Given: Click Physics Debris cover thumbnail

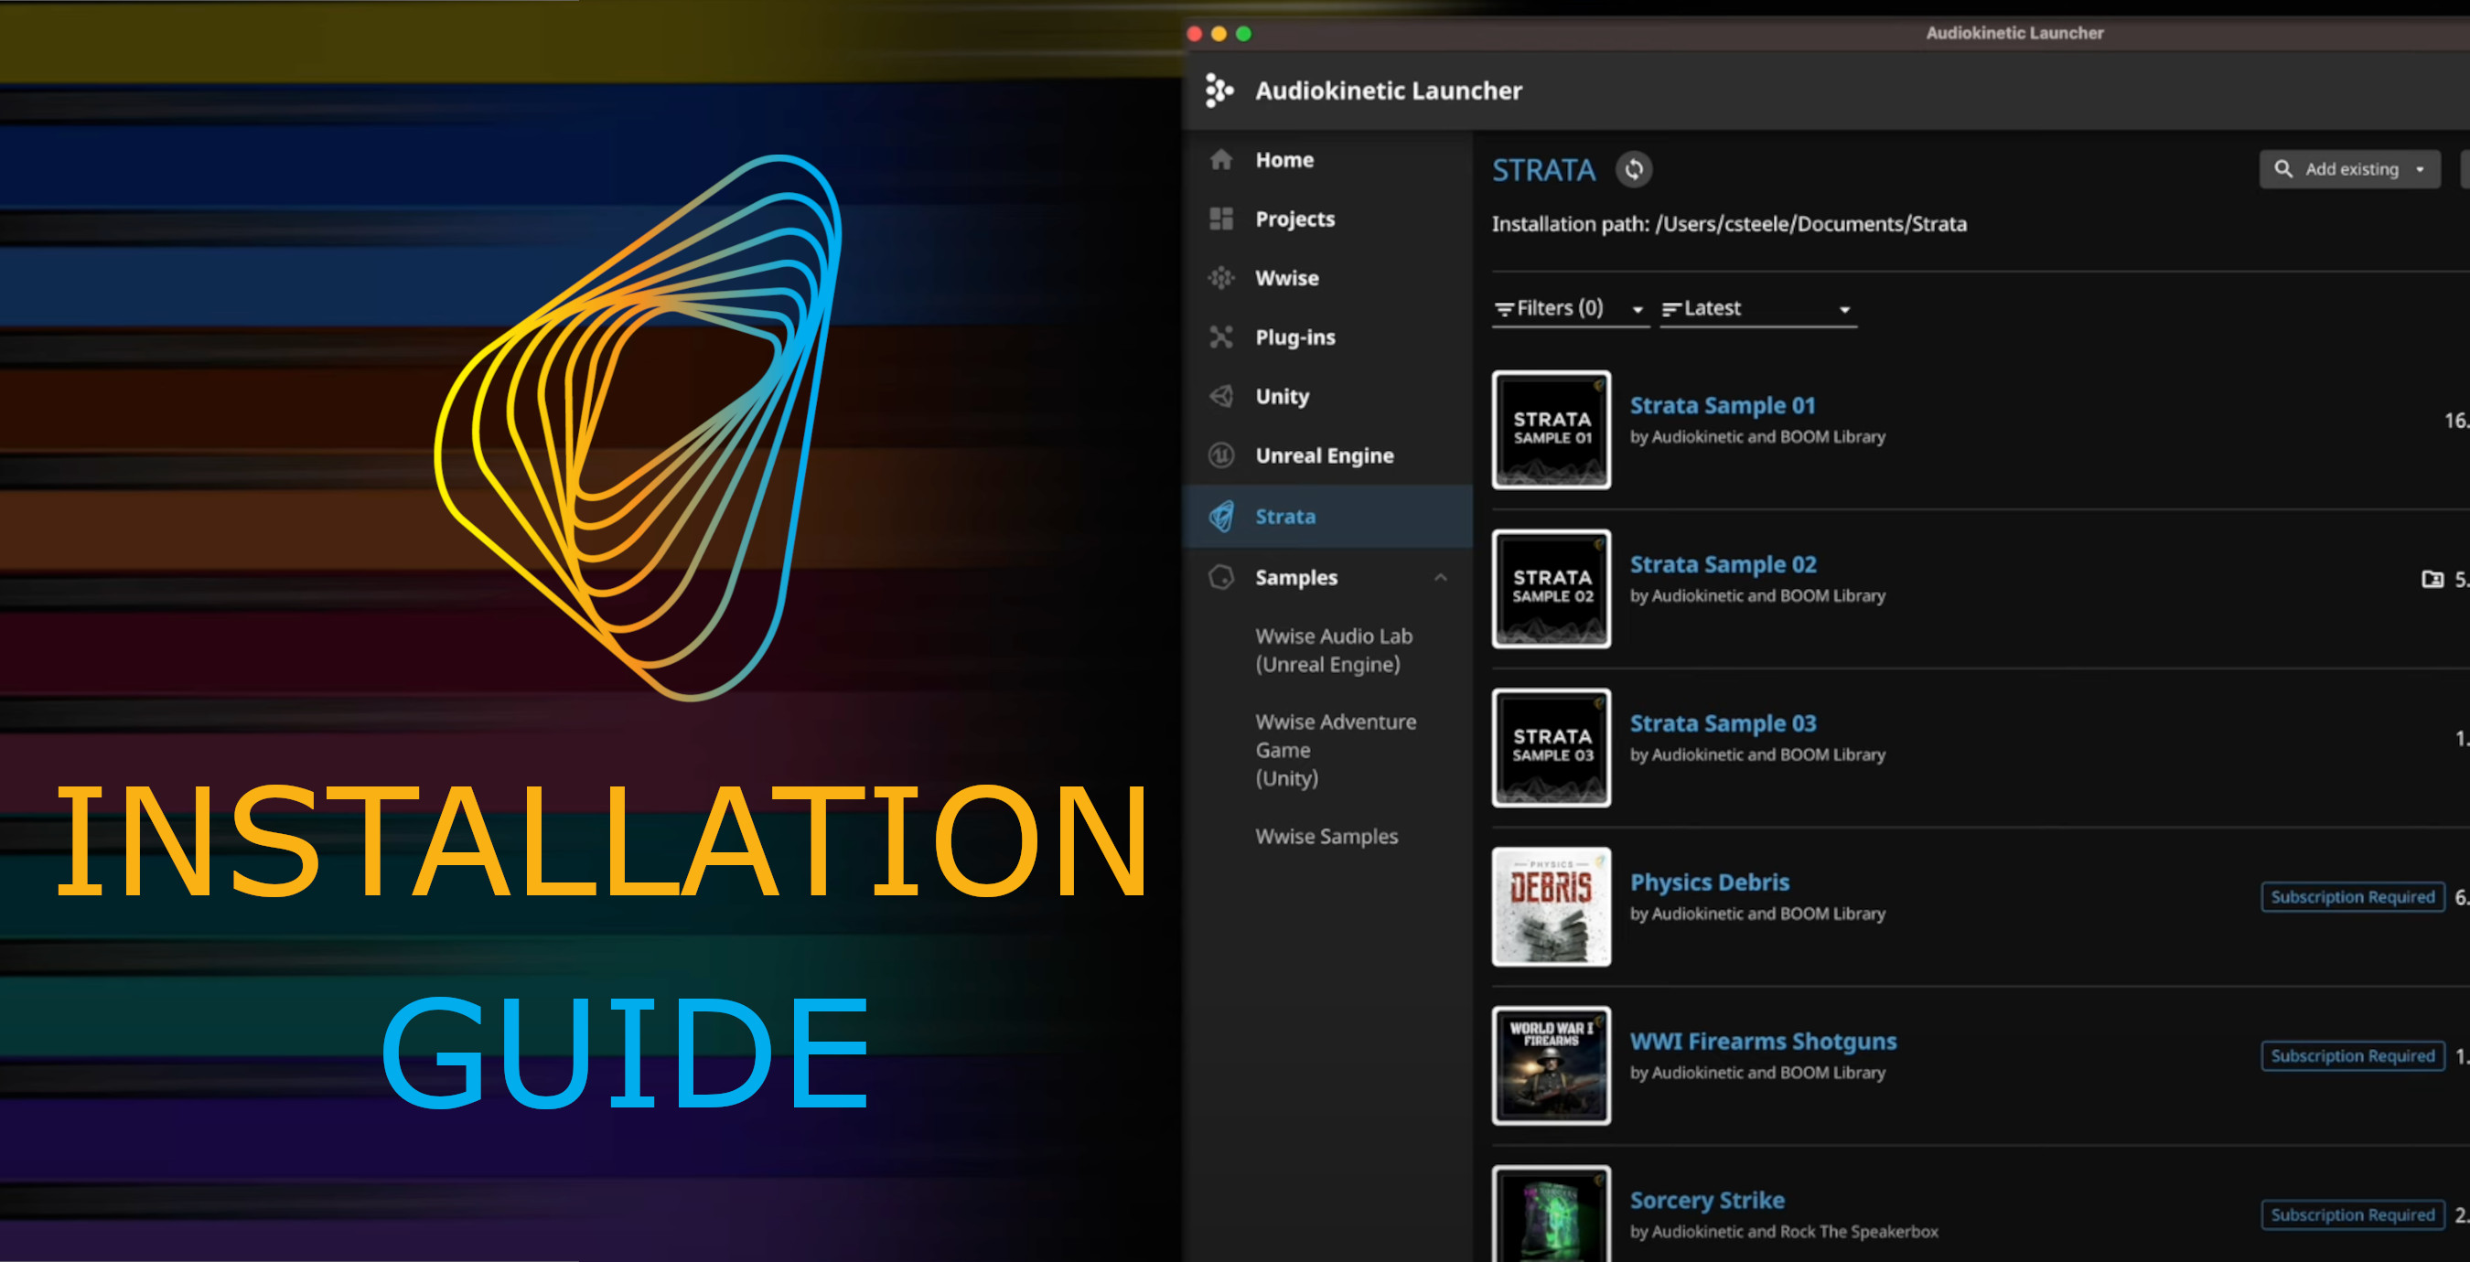Looking at the screenshot, I should (x=1551, y=906).
